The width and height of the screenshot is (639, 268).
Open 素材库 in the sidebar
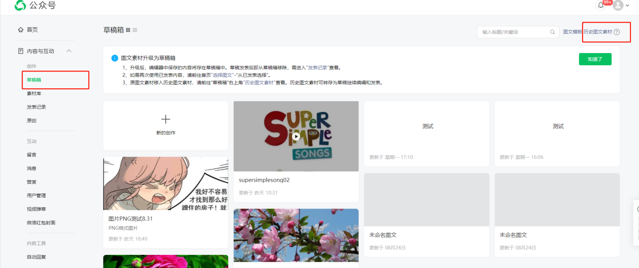tap(34, 93)
